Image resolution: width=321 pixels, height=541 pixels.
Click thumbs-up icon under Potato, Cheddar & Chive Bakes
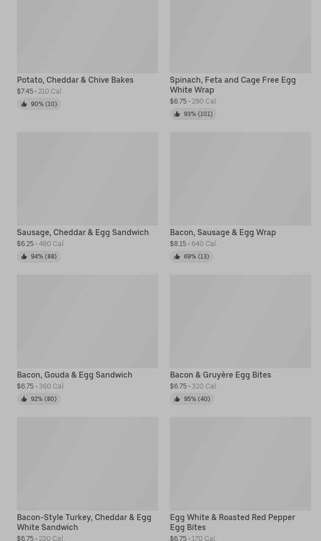coord(24,104)
